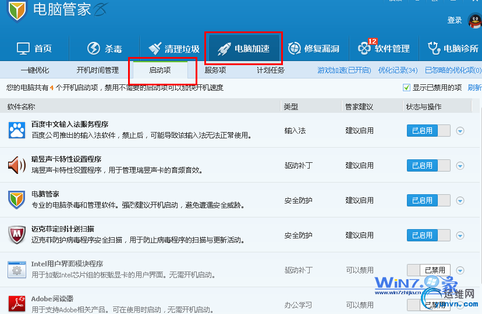Click 建议启用 in the 迈克菲 row
The height and width of the screenshot is (314, 482).
pos(360,235)
